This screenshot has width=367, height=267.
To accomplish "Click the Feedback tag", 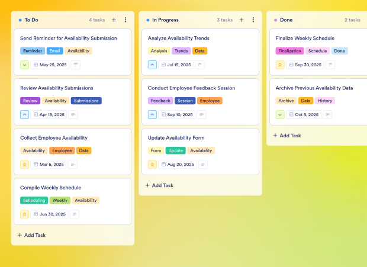I will 160,101.
